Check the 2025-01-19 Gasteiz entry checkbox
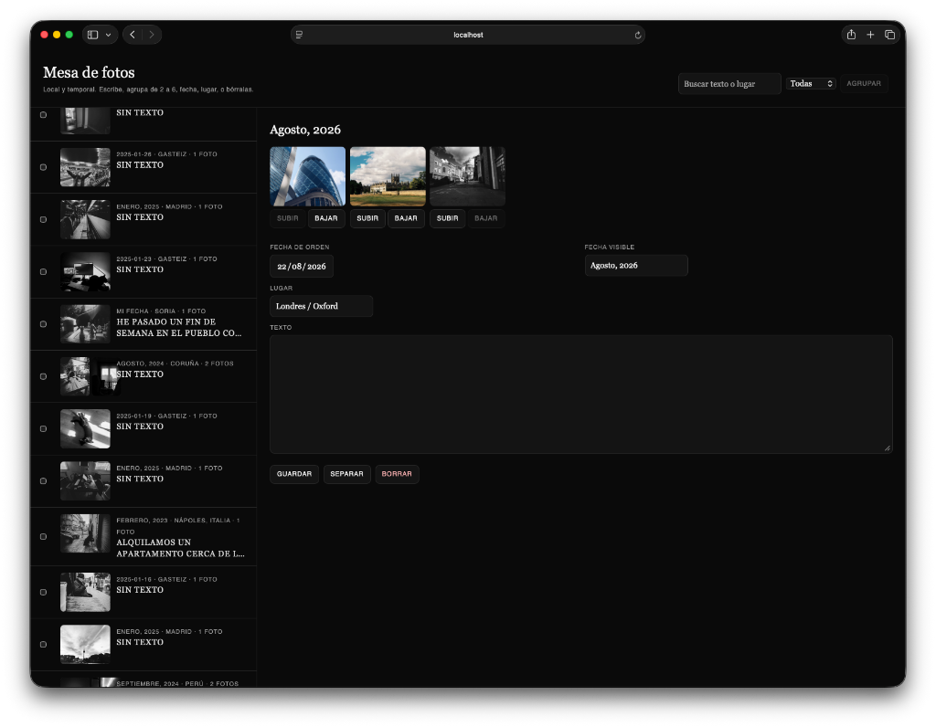The height and width of the screenshot is (727, 936). point(43,429)
